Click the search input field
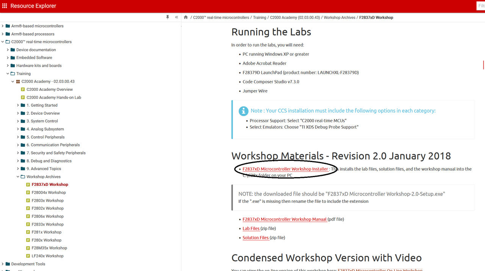 [x=480, y=6]
